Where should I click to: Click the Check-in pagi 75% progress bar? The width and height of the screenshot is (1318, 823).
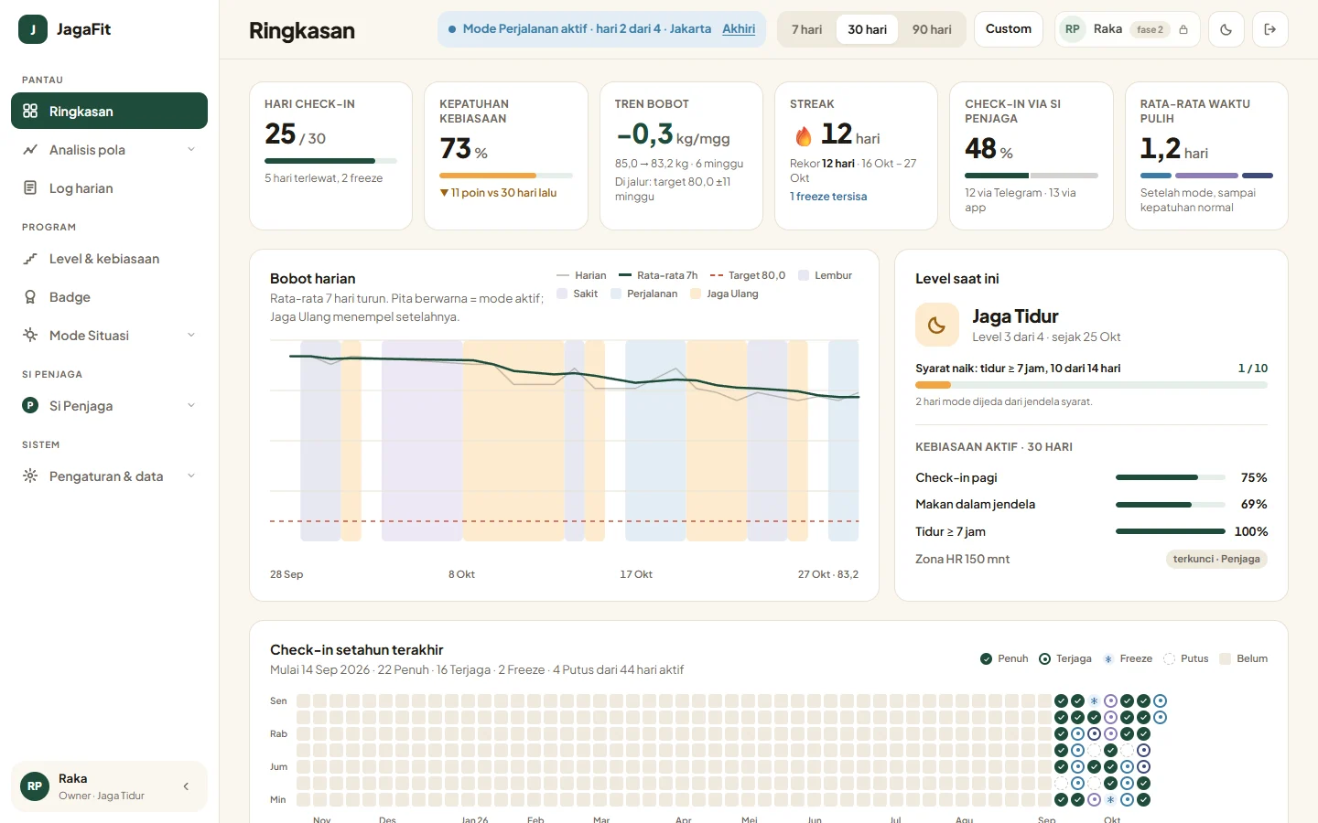click(1171, 477)
